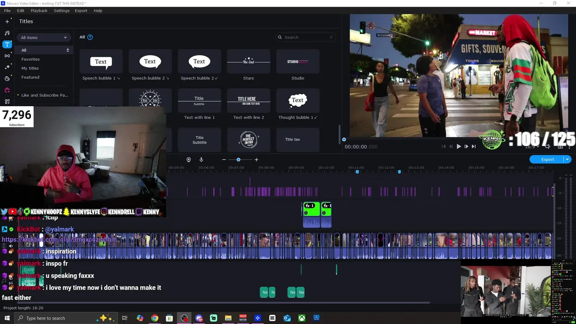Click the timeline zoom out minus icon

[224, 160]
